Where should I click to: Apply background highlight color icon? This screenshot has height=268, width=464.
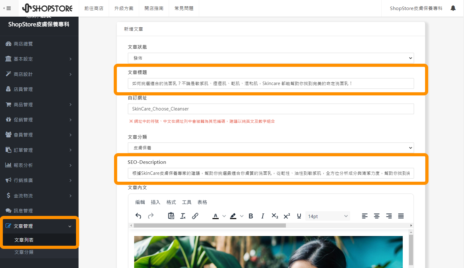click(x=233, y=216)
